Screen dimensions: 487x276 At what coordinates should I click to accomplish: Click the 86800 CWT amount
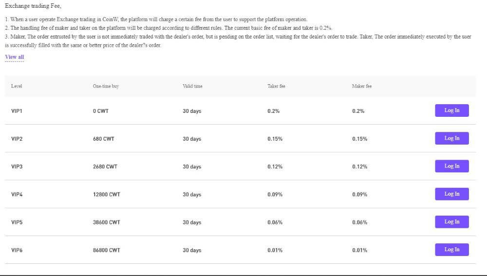pyautogui.click(x=106, y=250)
